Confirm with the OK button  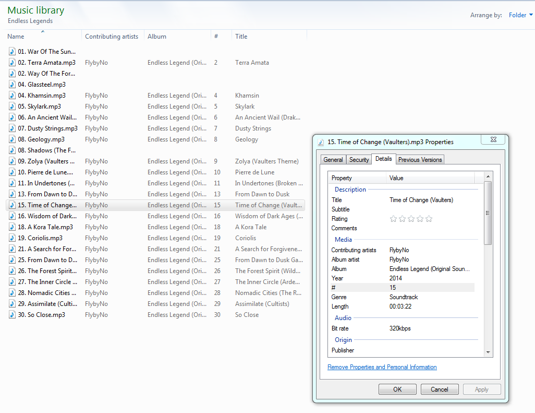pyautogui.click(x=397, y=390)
